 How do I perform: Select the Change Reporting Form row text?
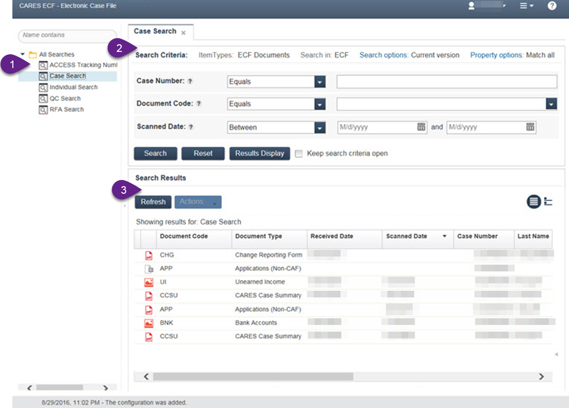coord(269,255)
